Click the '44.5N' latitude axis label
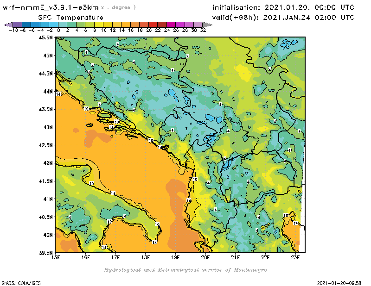The height and width of the screenshot is (286, 371). coord(45,73)
